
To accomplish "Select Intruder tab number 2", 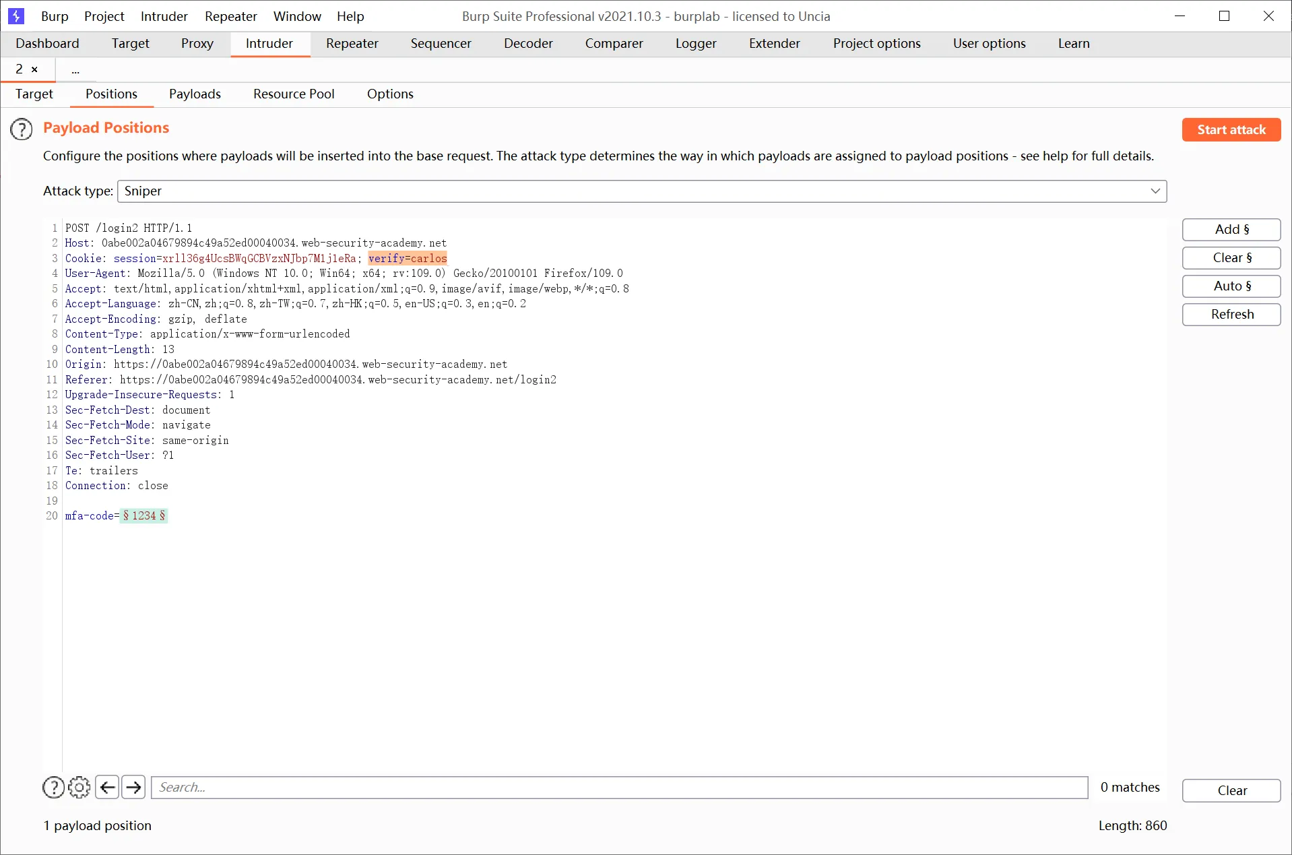I will point(19,69).
